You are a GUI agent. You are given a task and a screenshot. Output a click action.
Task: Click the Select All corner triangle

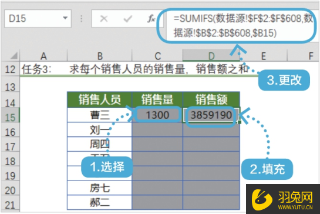pyautogui.click(x=14, y=56)
